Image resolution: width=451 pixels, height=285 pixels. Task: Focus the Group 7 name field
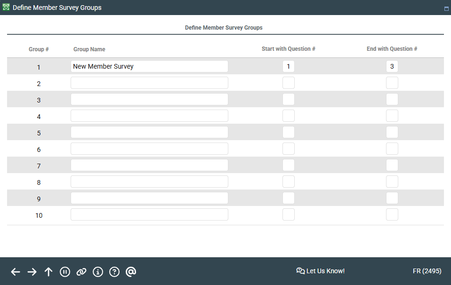(x=149, y=165)
